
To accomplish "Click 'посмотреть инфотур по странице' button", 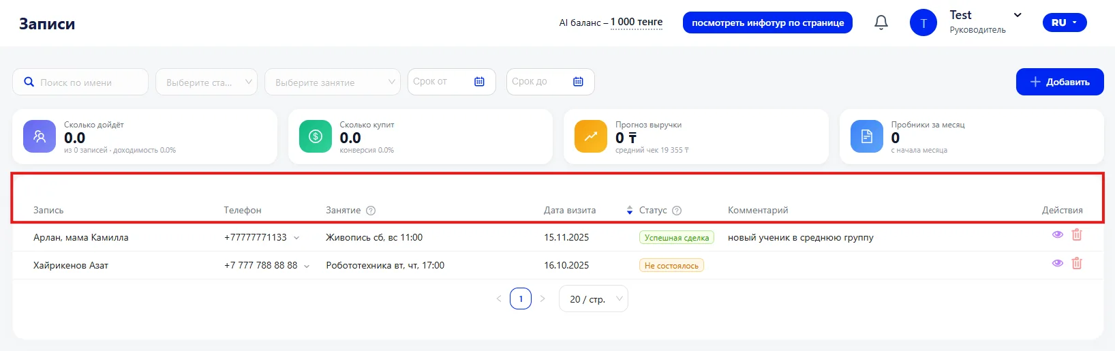I will [x=767, y=22].
